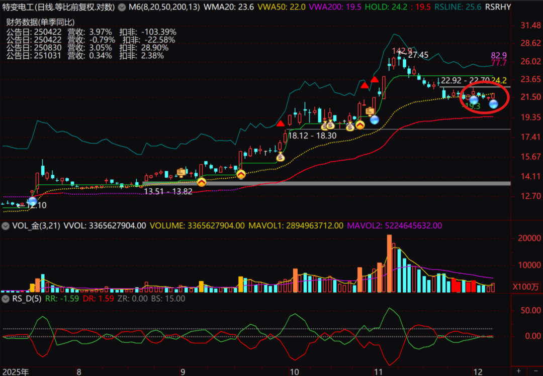Click the red triangle above 18.12 - 18.30 label
The image size is (543, 376).
tap(281, 123)
